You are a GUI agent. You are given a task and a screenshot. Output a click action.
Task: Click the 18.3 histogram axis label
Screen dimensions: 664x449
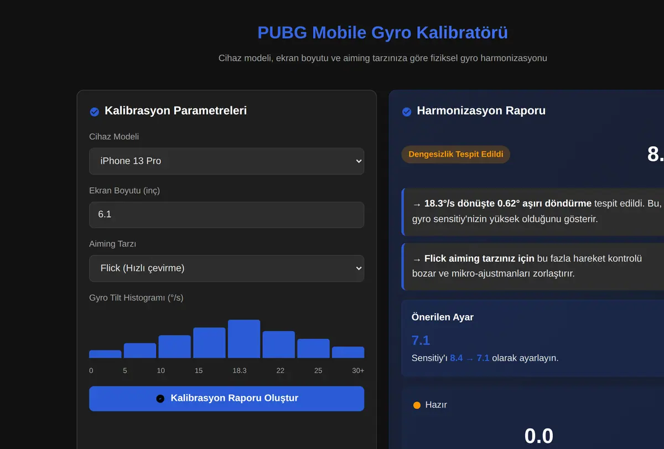(x=240, y=370)
